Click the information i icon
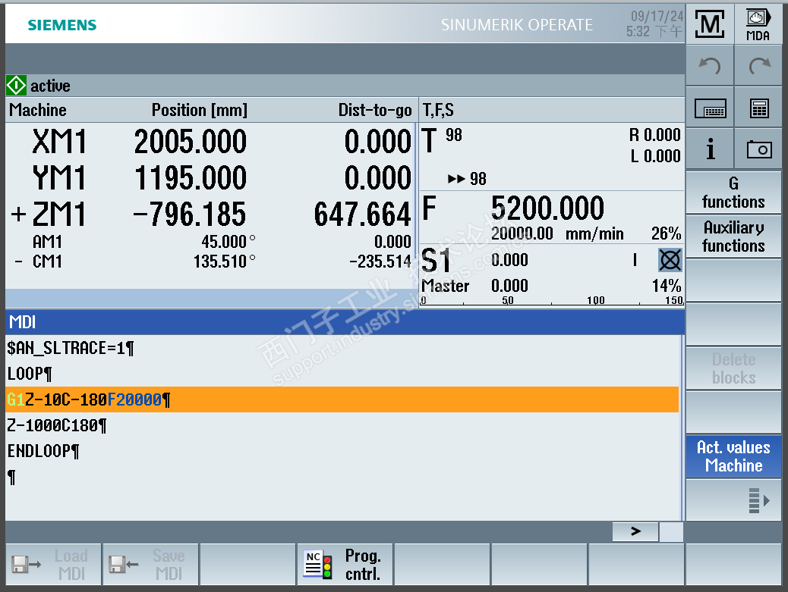The image size is (788, 592). [710, 149]
